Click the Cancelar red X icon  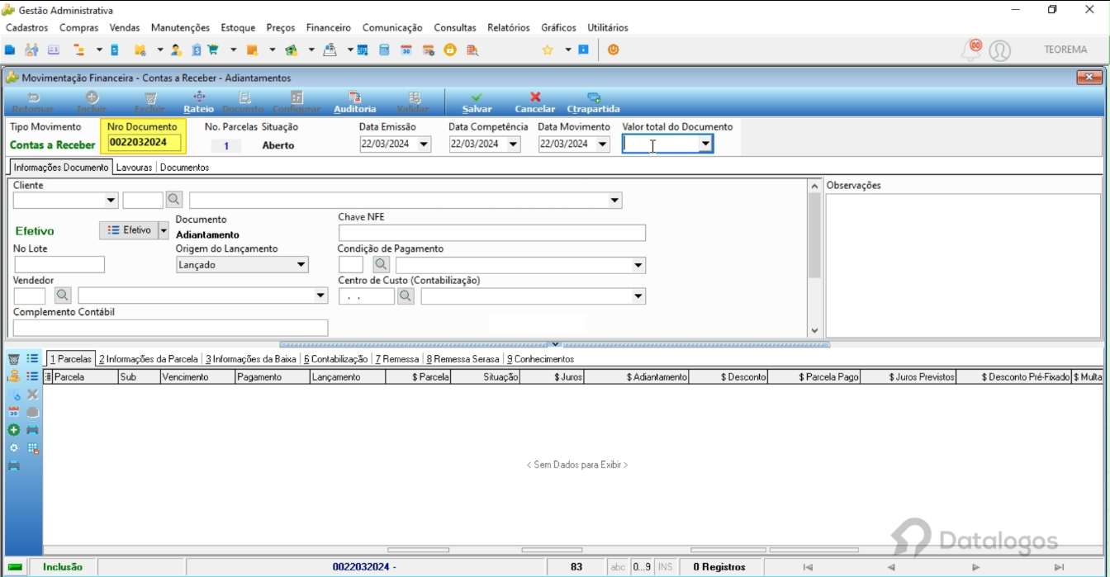[535, 97]
